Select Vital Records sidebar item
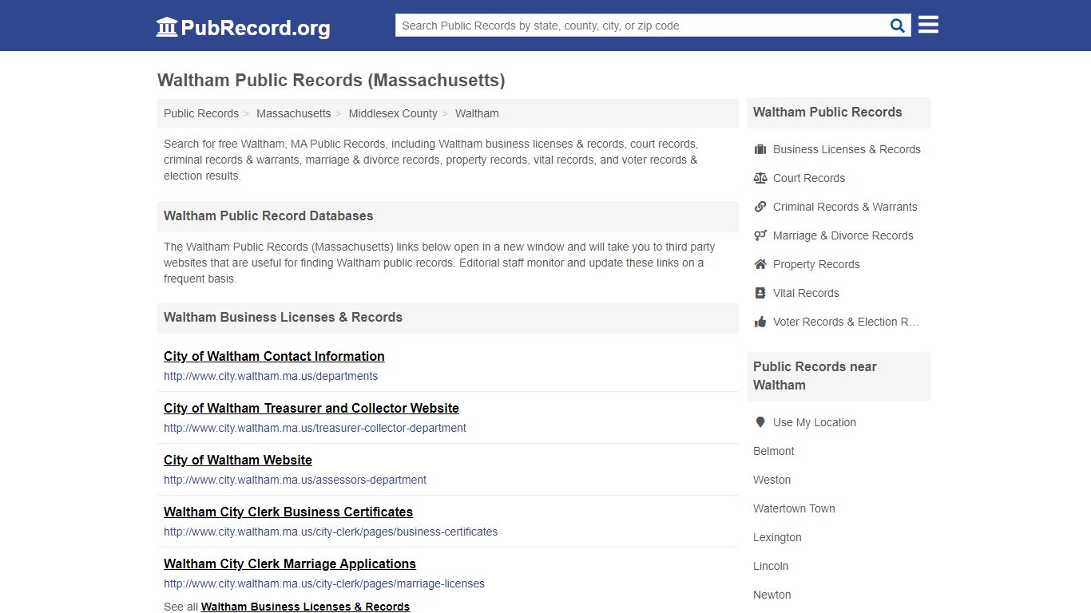Image resolution: width=1091 pixels, height=613 pixels. tap(806, 293)
